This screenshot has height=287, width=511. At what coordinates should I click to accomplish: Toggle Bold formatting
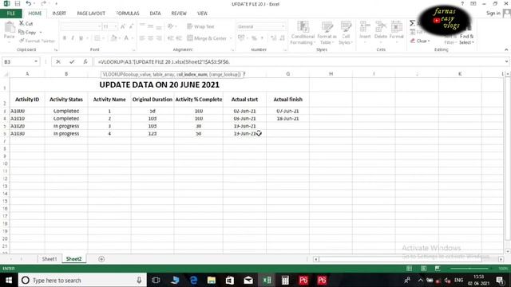[x=65, y=38]
